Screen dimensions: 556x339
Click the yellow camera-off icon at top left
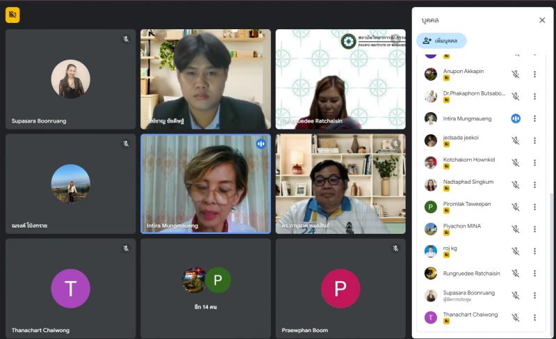tap(13, 15)
